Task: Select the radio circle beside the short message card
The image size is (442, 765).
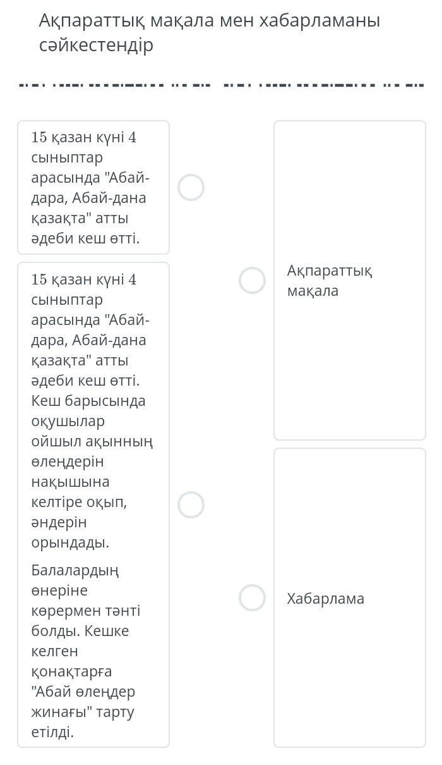Action: pos(191,188)
